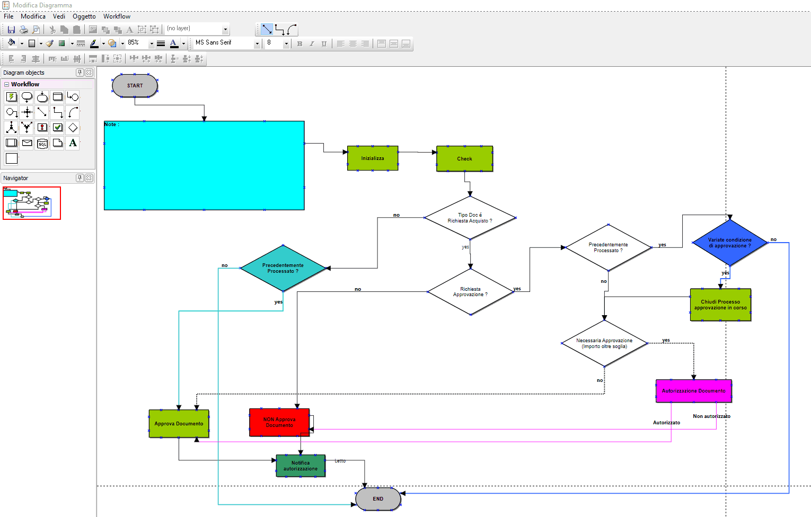Click the Cut scissors icon
The height and width of the screenshot is (517, 811).
pyautogui.click(x=52, y=30)
